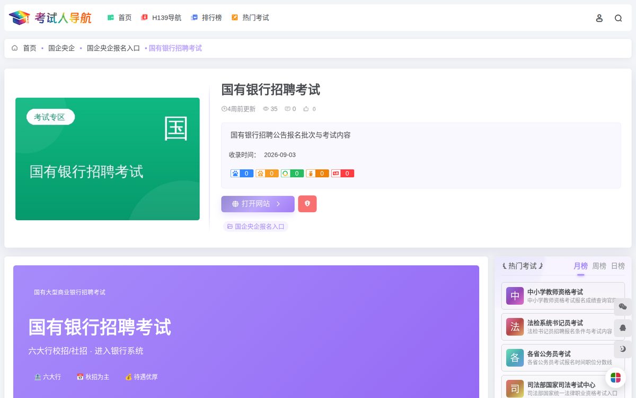Switch to 日榜 tab
This screenshot has width=636, height=398.
click(x=618, y=266)
